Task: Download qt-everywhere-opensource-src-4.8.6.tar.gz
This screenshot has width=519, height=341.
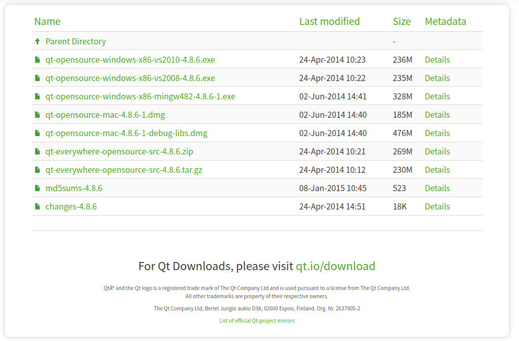Action: pyautogui.click(x=124, y=170)
